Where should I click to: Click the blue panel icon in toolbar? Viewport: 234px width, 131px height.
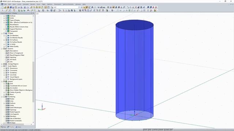(x=148, y=7)
